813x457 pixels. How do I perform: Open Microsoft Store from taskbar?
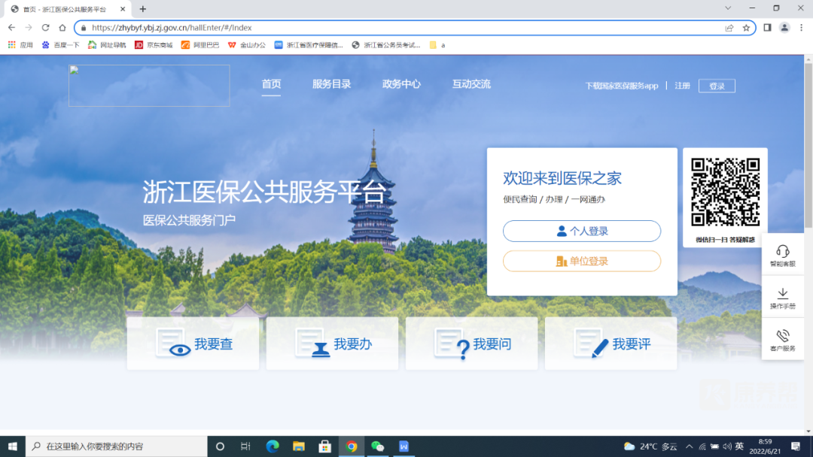(x=325, y=446)
